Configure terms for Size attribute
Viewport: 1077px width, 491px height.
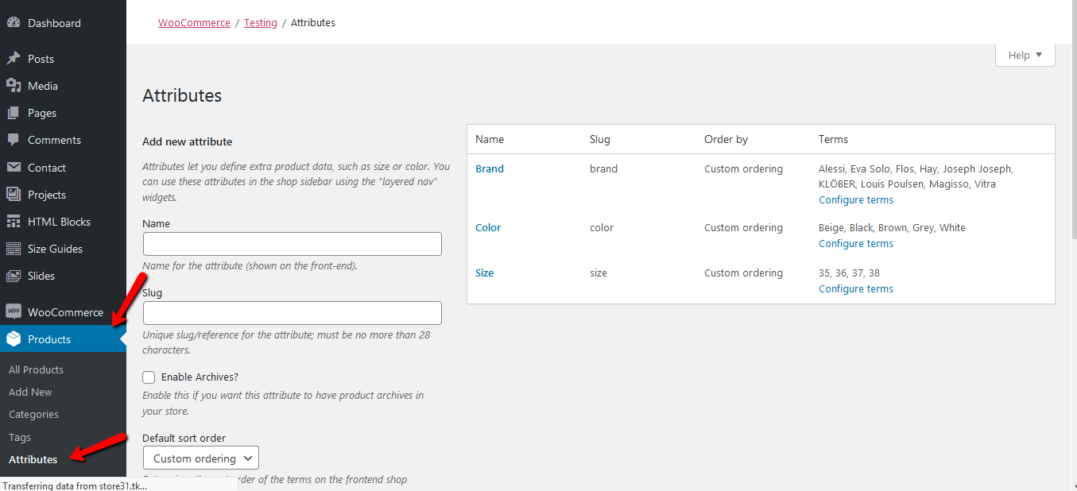click(x=856, y=288)
